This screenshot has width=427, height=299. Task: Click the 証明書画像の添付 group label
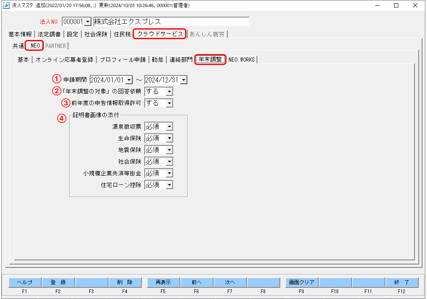[96, 115]
